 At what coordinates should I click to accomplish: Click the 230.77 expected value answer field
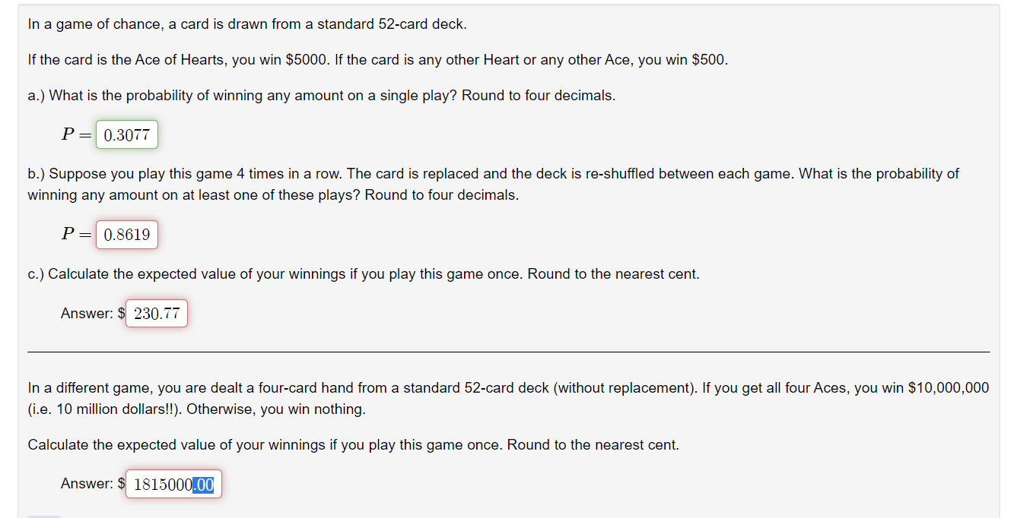[156, 313]
